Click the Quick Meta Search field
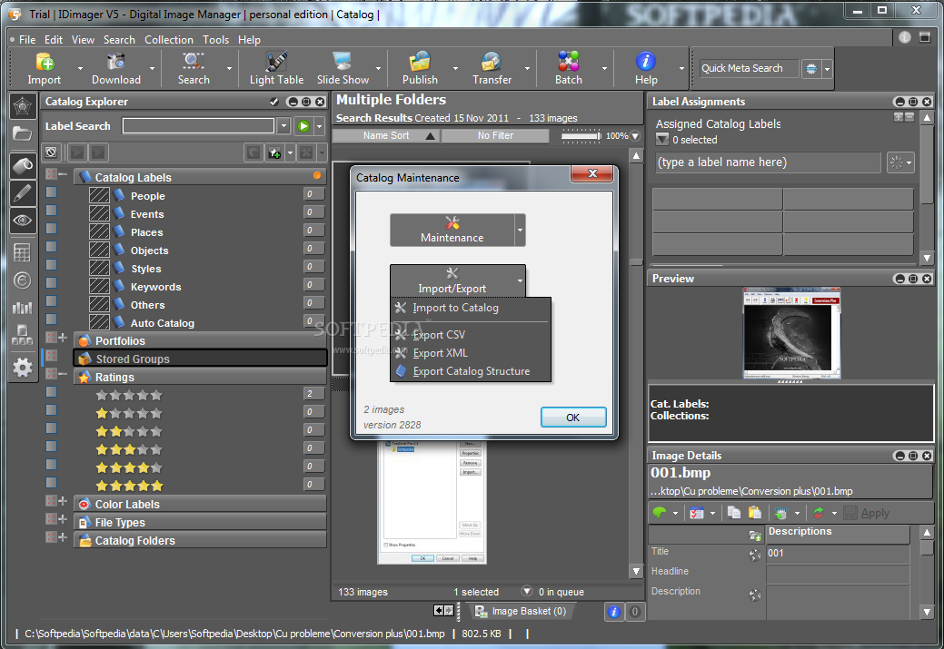The height and width of the screenshot is (649, 944). tap(749, 69)
